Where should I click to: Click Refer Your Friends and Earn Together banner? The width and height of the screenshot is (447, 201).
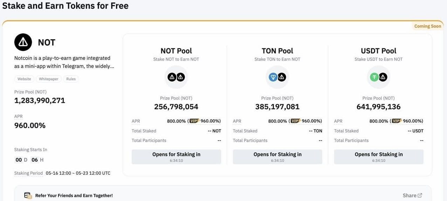coord(74,195)
